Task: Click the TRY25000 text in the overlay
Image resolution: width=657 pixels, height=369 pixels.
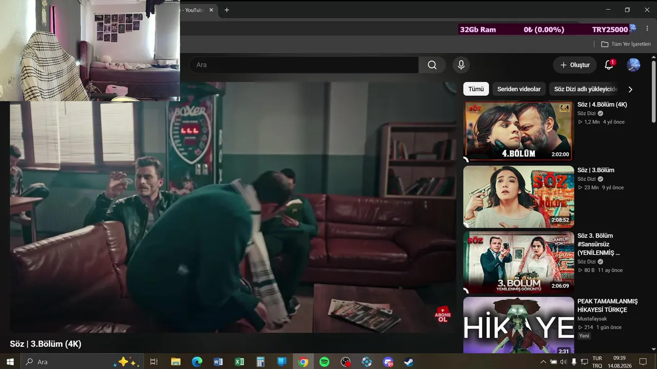Action: pos(610,30)
